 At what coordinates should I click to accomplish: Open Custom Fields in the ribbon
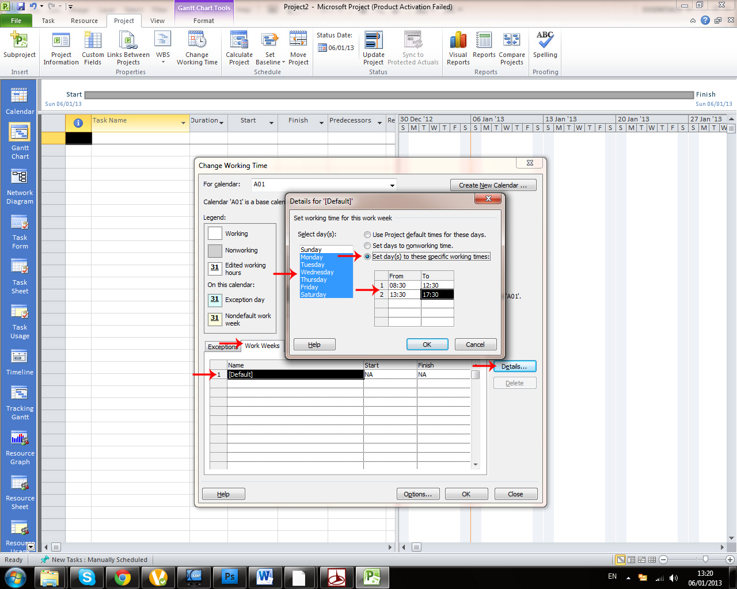(x=93, y=48)
